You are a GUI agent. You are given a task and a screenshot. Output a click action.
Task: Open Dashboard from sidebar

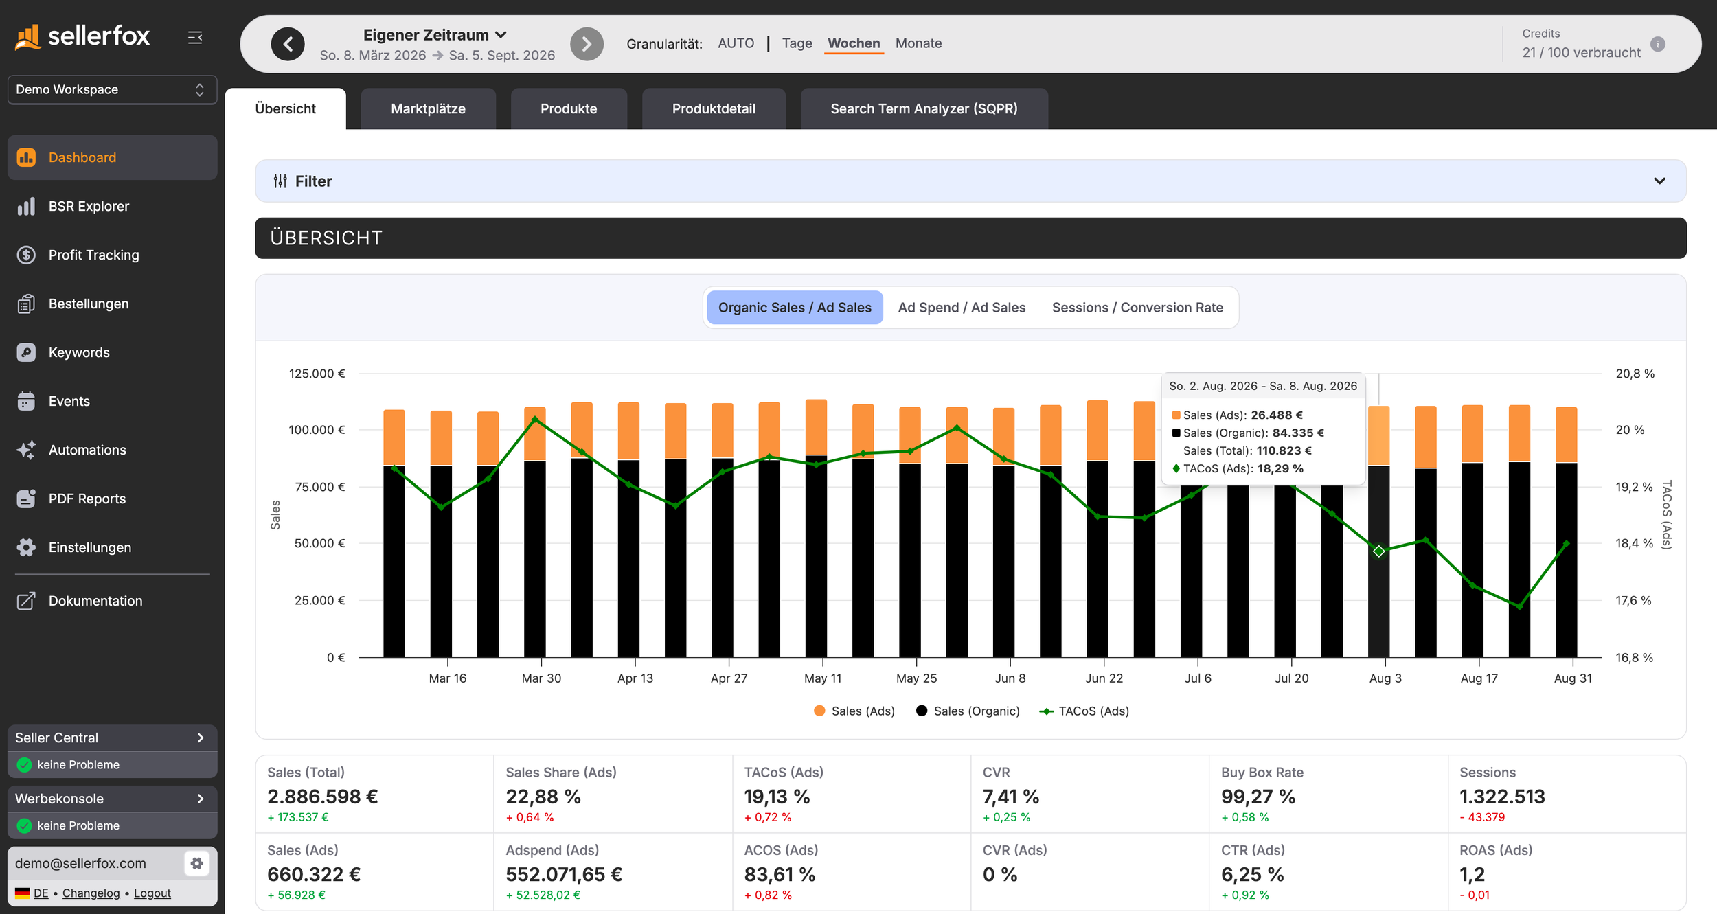[113, 157]
